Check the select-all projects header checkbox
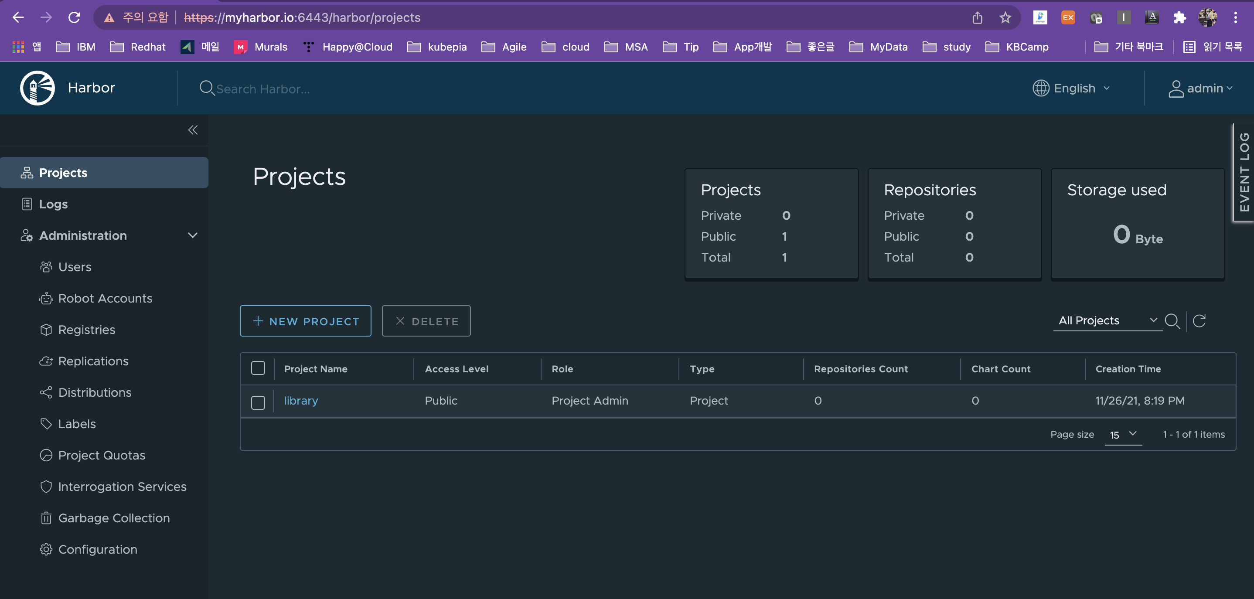This screenshot has height=599, width=1254. (258, 368)
